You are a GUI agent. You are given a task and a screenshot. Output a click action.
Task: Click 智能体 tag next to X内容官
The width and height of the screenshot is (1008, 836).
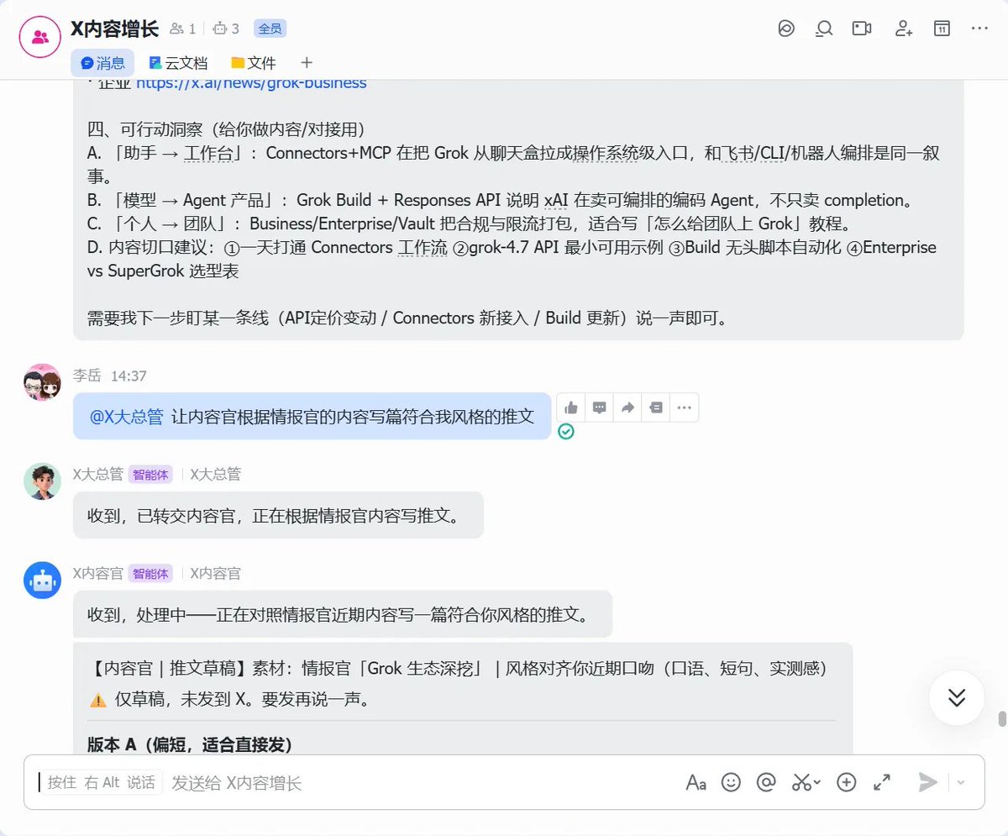pos(150,574)
